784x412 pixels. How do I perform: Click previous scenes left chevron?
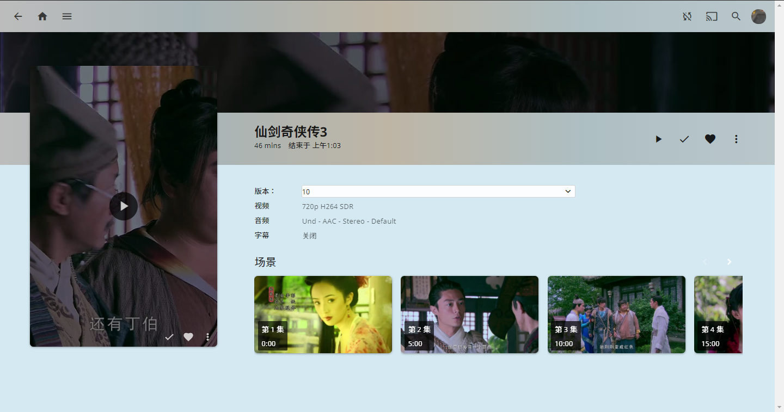pyautogui.click(x=705, y=262)
